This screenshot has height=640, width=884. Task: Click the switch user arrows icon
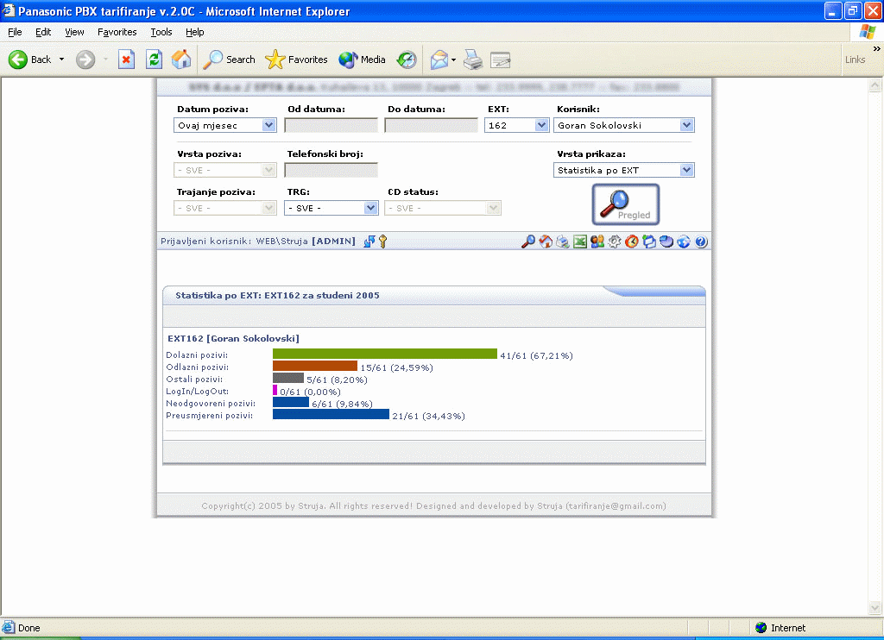click(x=369, y=242)
